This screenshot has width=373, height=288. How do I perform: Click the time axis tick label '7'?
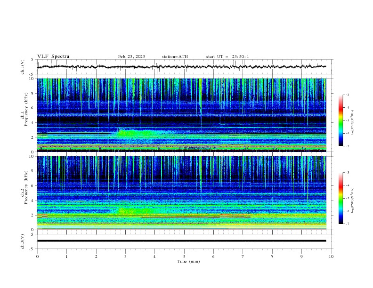243,256
